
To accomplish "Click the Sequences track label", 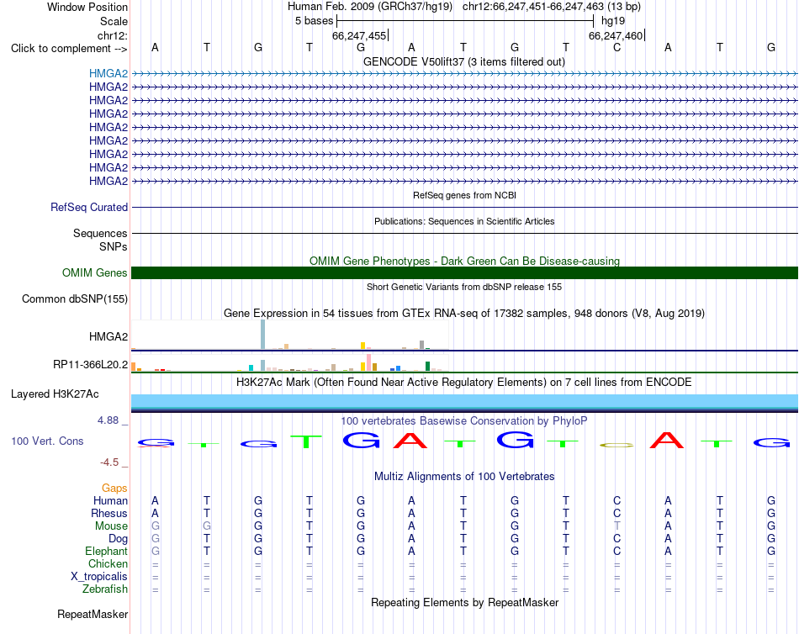I will tap(100, 234).
